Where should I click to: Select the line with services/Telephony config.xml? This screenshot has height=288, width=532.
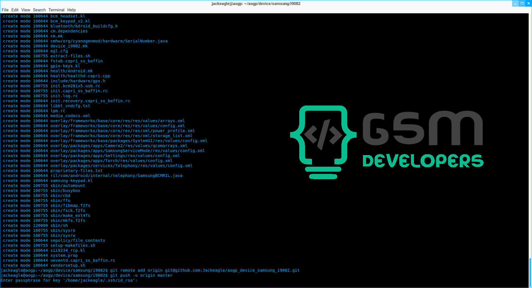pyautogui.click(x=98, y=166)
